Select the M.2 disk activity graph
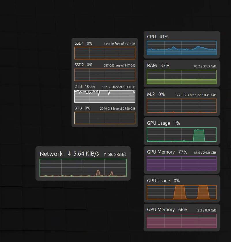The image size is (231, 242). (182, 106)
